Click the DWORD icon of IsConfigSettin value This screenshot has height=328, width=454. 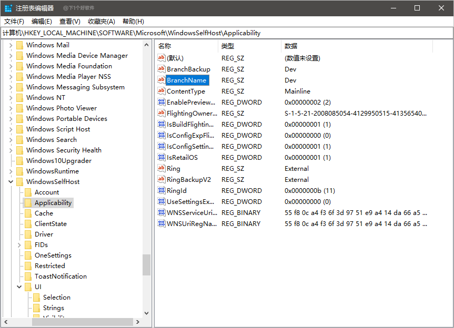coord(162,146)
